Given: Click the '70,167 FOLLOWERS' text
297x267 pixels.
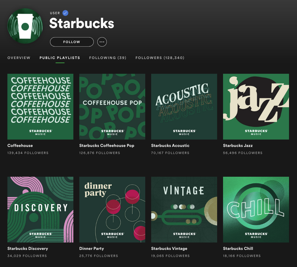Looking at the screenshot, I should (x=170, y=153).
